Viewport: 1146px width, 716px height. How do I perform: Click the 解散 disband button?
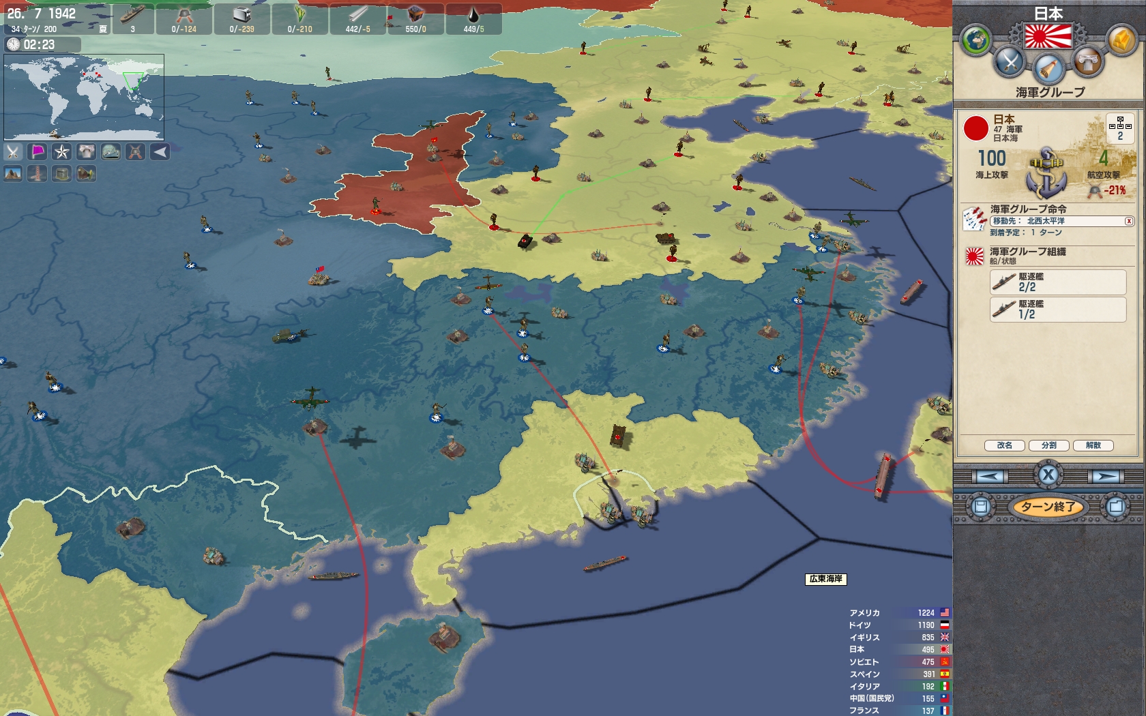coord(1093,445)
